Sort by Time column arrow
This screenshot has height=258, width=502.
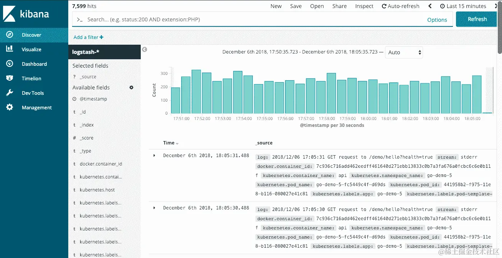coord(177,143)
